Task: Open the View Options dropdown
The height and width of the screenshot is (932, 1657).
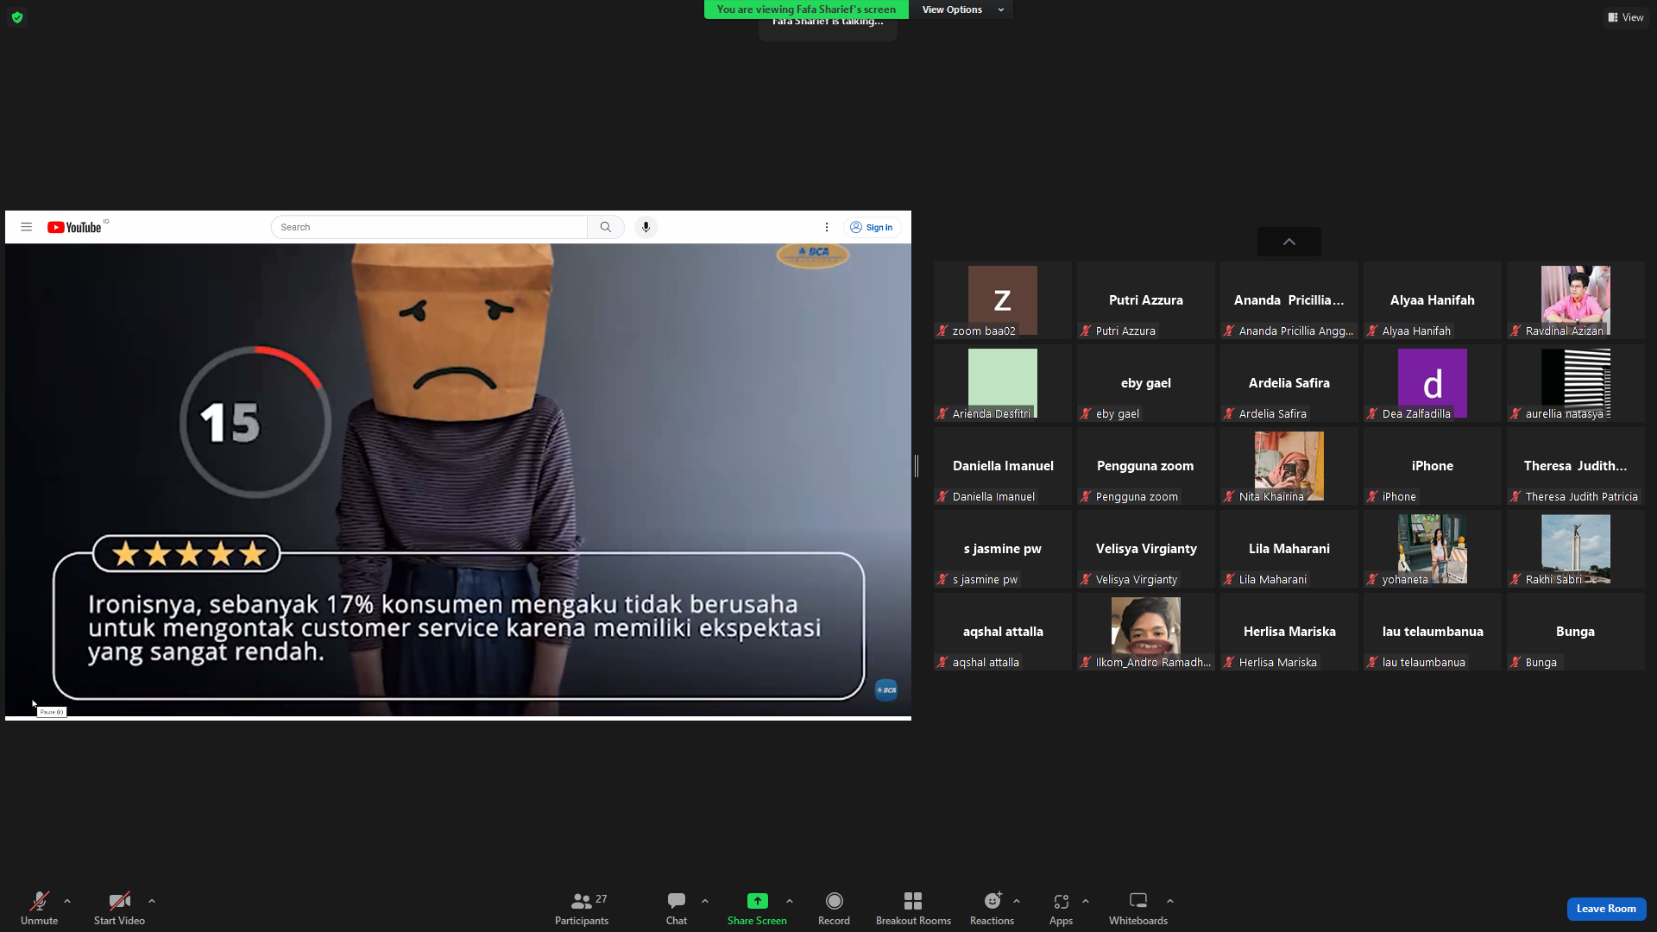Action: (x=962, y=9)
